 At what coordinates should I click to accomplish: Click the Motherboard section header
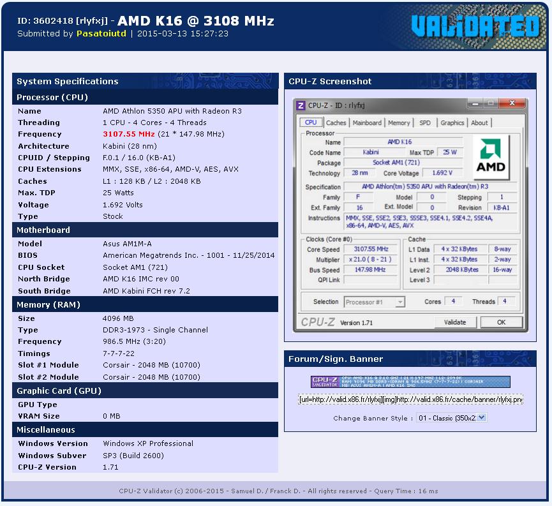[x=145, y=230]
